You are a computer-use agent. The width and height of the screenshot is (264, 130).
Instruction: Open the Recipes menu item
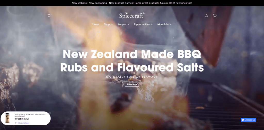point(122,24)
